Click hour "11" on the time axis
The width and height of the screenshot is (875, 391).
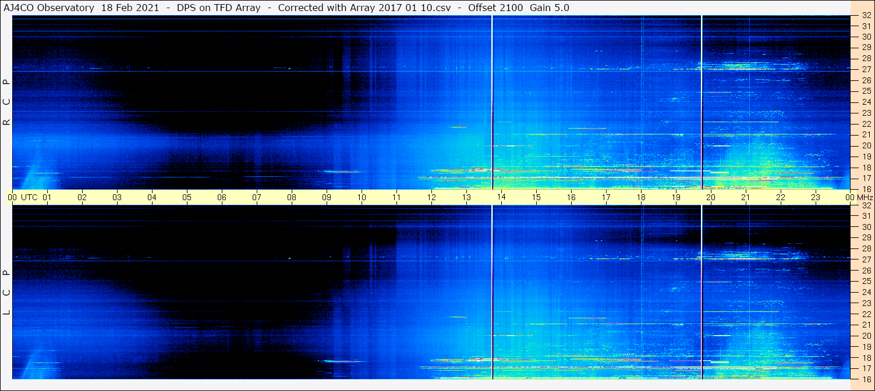(396, 198)
